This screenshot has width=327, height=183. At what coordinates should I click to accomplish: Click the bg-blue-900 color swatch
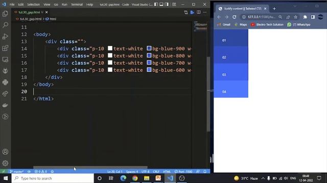coord(149,48)
